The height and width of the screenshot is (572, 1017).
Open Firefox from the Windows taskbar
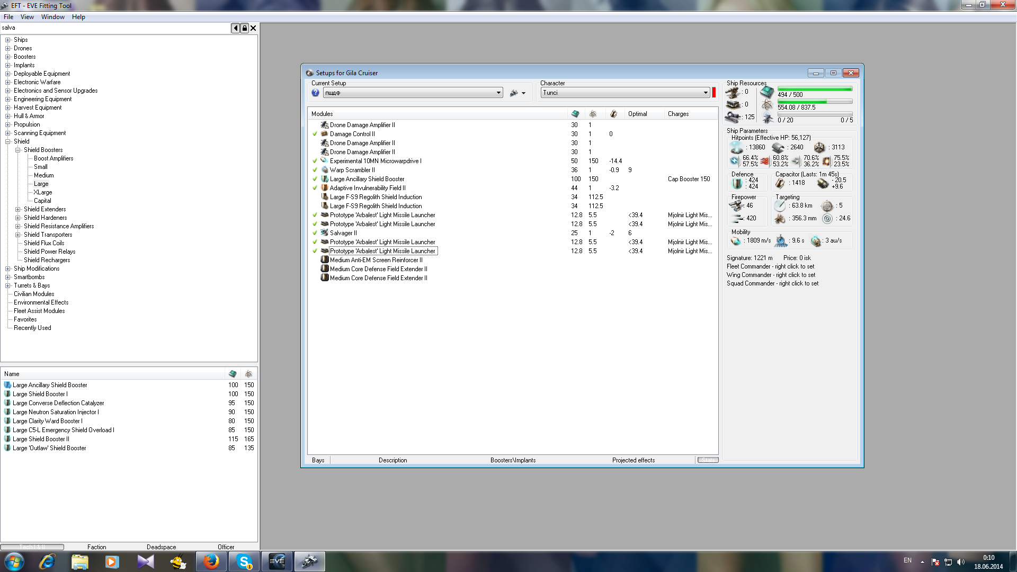click(x=211, y=561)
